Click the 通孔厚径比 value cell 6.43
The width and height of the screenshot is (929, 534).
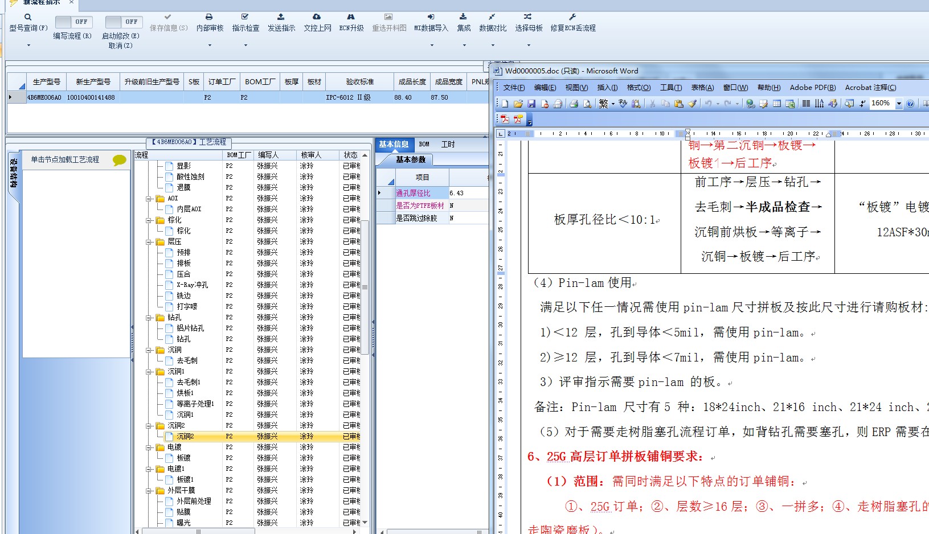(468, 193)
